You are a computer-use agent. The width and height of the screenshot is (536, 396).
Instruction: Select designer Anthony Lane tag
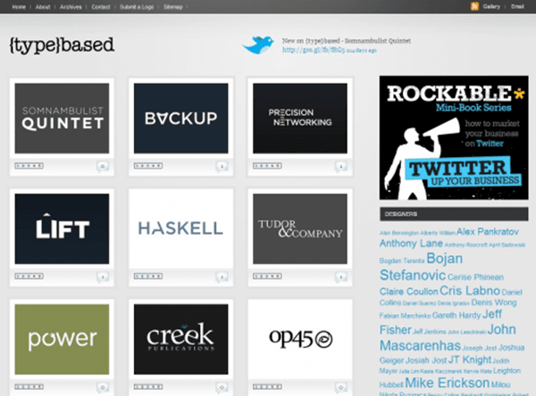[411, 243]
